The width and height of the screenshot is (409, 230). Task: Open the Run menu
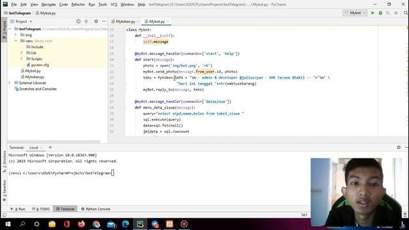91,4
